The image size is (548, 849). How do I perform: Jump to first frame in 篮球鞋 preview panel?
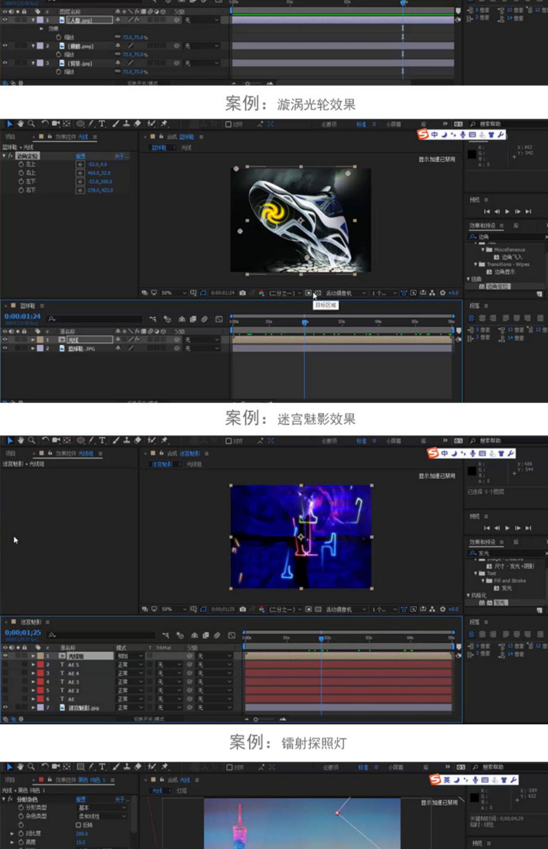pyautogui.click(x=487, y=211)
